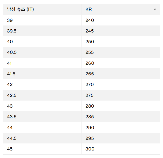Click the 남성 슈즈 (IT) column header
This screenshot has width=163, height=158.
click(21, 9)
